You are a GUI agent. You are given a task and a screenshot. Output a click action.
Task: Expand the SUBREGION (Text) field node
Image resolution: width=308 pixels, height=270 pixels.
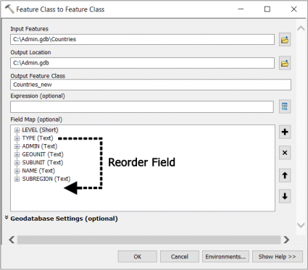17,180
